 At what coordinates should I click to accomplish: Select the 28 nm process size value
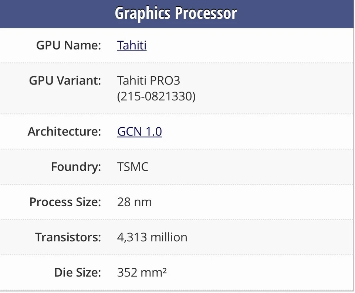[x=134, y=202]
